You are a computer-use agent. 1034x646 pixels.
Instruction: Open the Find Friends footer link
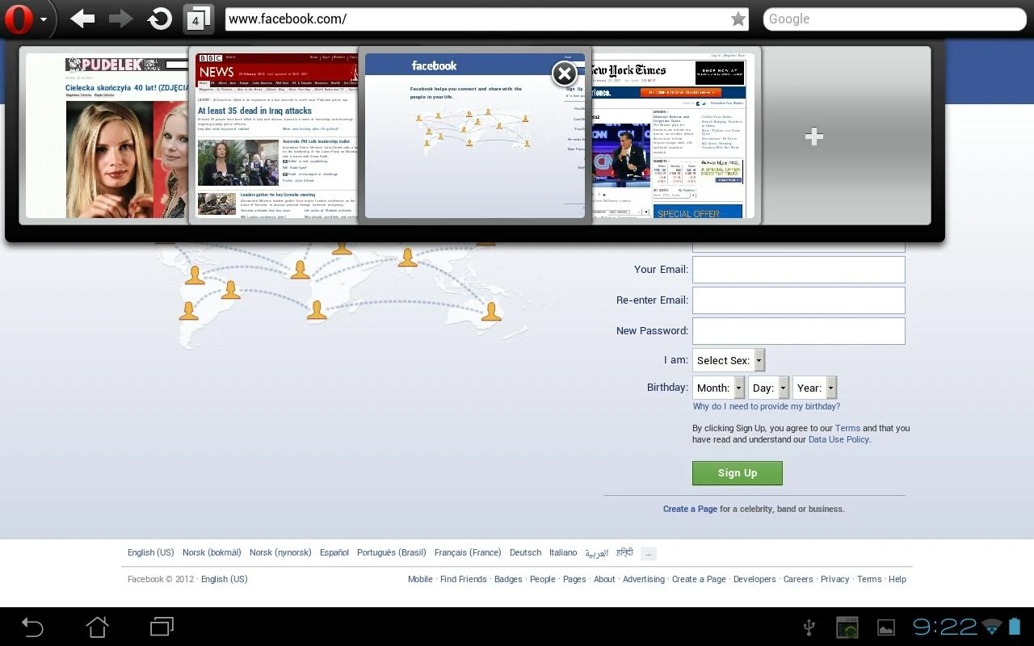464,580
